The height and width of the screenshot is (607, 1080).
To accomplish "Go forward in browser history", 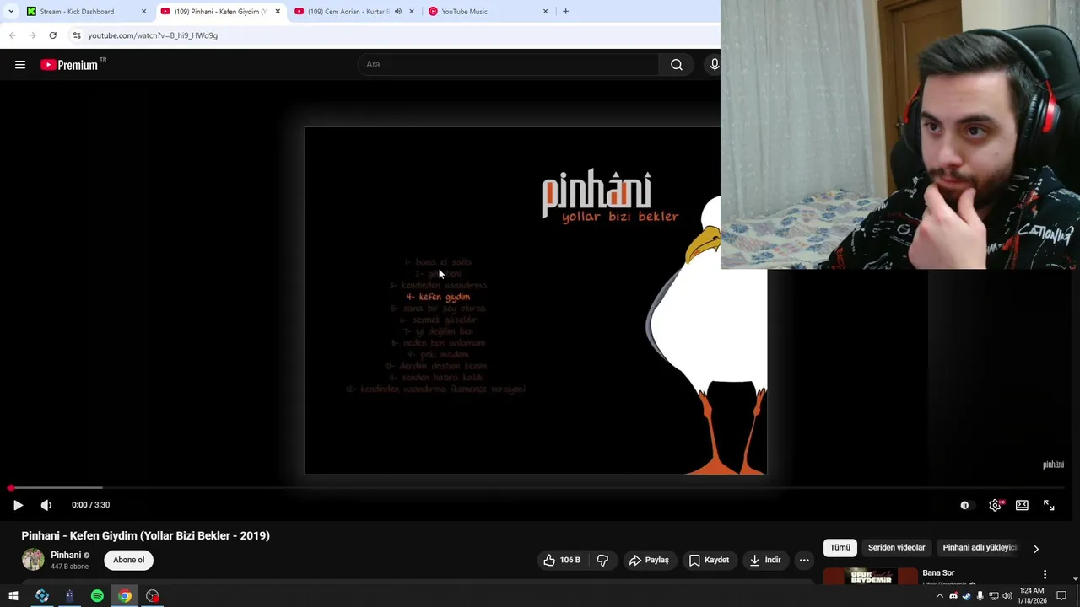I will coord(32,35).
